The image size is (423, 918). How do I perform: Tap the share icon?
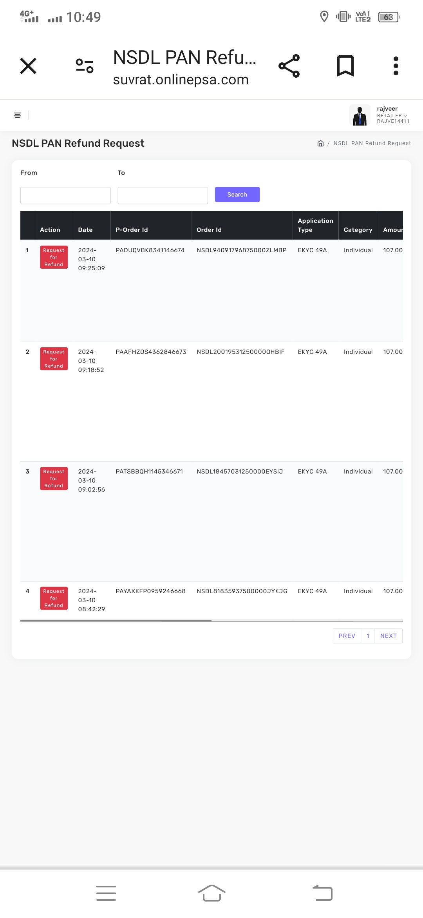click(289, 66)
